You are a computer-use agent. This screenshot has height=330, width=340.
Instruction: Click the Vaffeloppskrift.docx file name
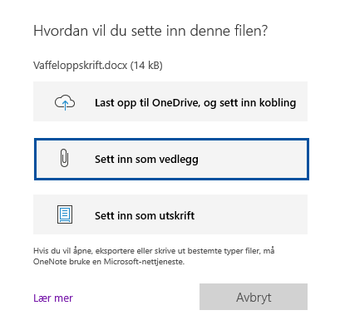pyautogui.click(x=81, y=66)
